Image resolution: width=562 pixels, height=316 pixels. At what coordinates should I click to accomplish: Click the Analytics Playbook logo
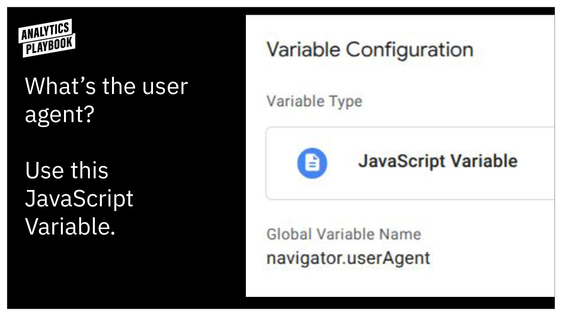(x=47, y=38)
